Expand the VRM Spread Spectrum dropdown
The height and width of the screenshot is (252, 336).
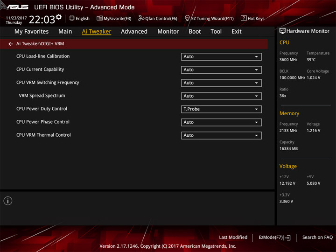[x=221, y=96]
